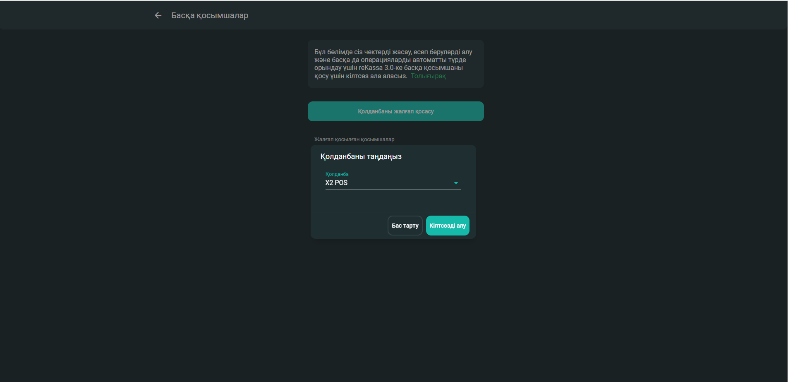Click the back arrow in the header
The height and width of the screenshot is (382, 788).
coord(158,15)
